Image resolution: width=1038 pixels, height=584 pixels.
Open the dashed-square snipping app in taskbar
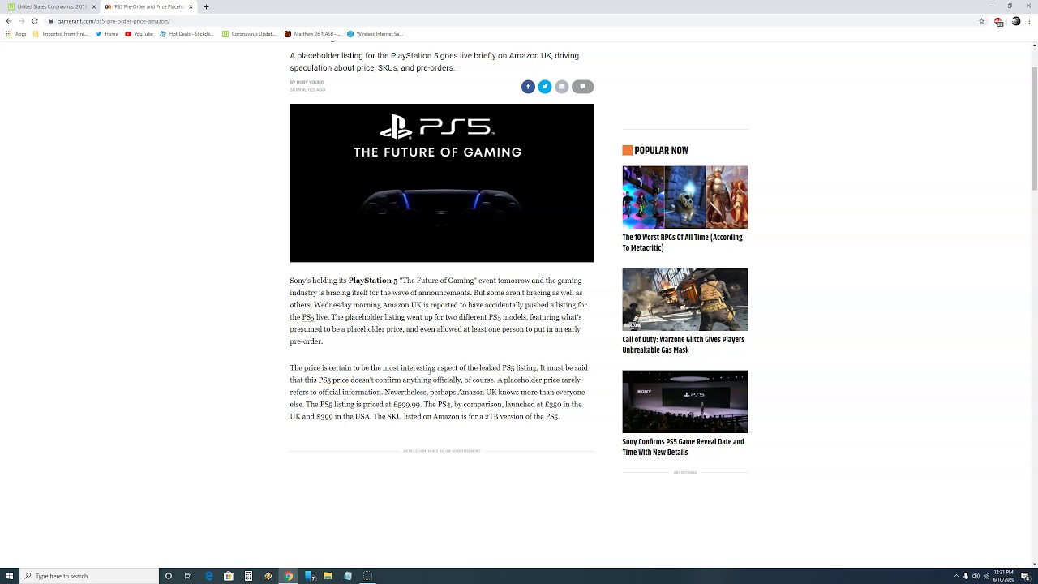click(x=367, y=576)
